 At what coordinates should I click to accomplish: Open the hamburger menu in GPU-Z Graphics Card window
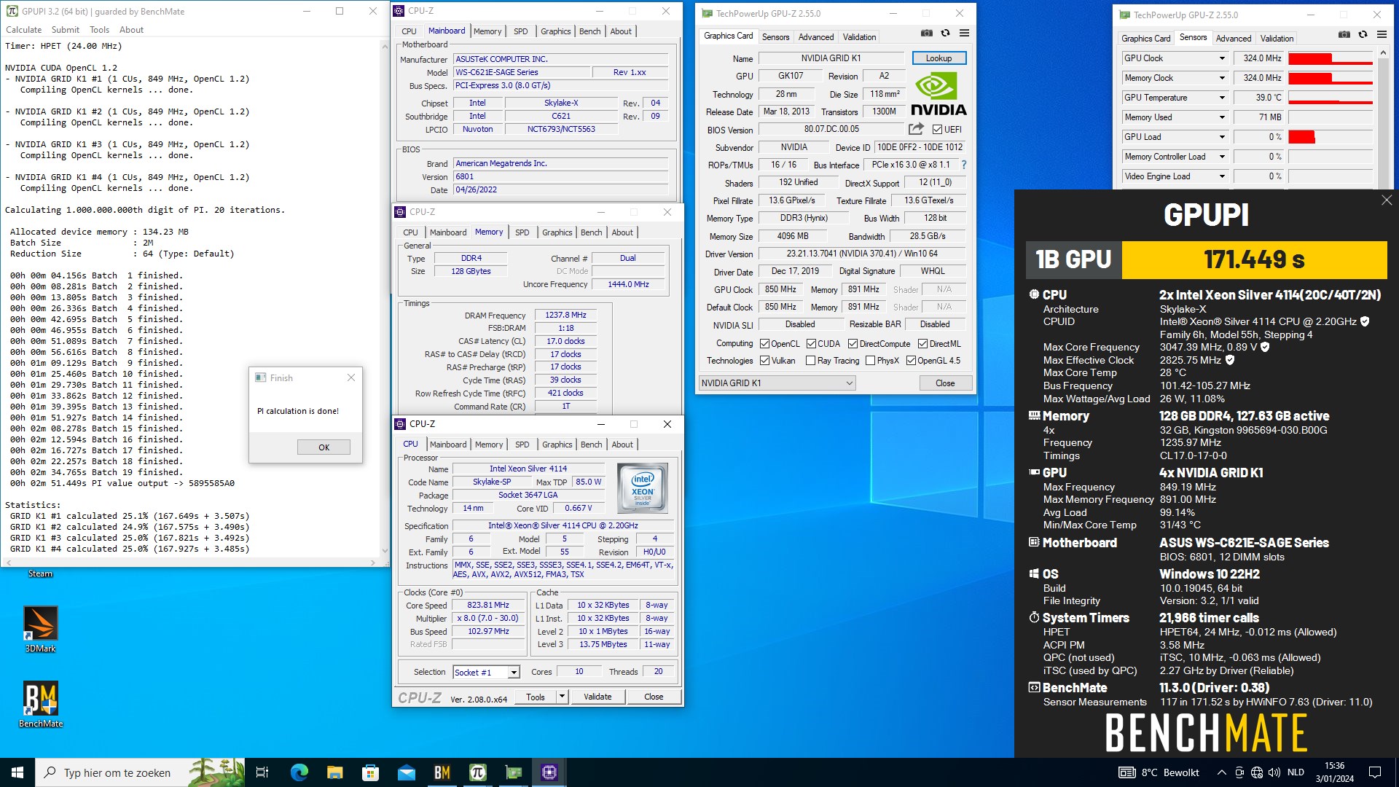click(964, 34)
